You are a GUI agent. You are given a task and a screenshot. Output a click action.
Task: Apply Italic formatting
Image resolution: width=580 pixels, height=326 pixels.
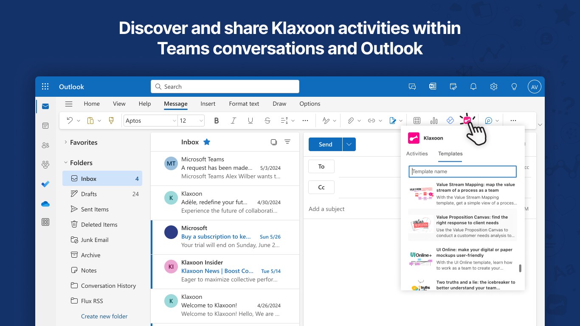point(233,121)
